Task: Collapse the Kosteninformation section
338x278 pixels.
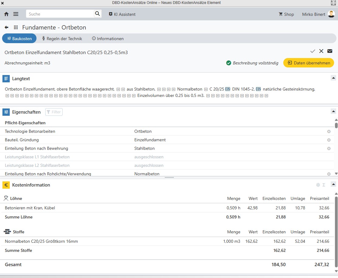Action: pos(333,184)
